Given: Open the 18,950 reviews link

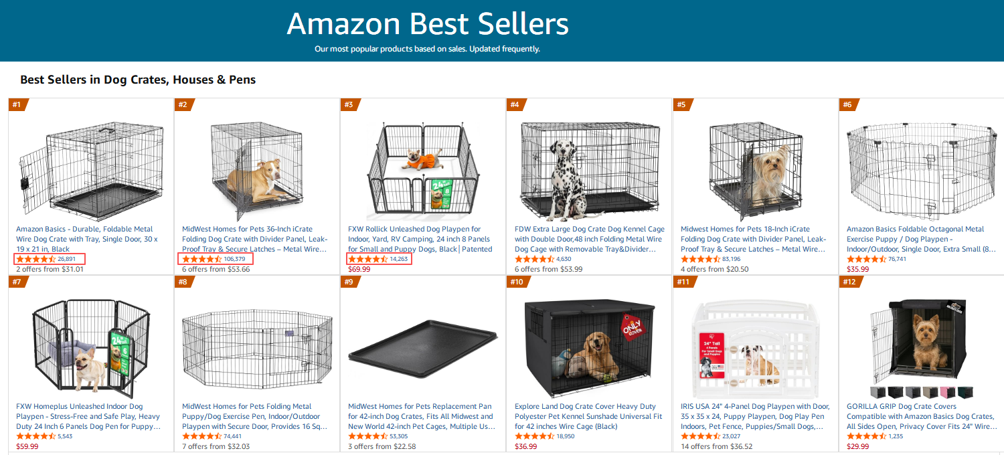Looking at the screenshot, I should 565,436.
